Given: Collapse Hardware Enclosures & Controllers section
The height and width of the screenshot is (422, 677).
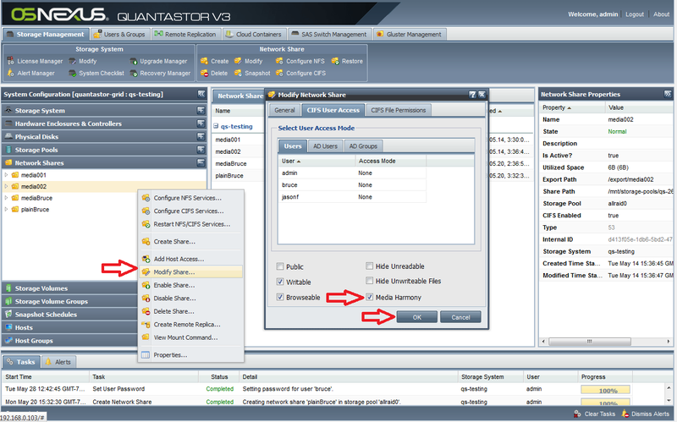Looking at the screenshot, I should 201,123.
